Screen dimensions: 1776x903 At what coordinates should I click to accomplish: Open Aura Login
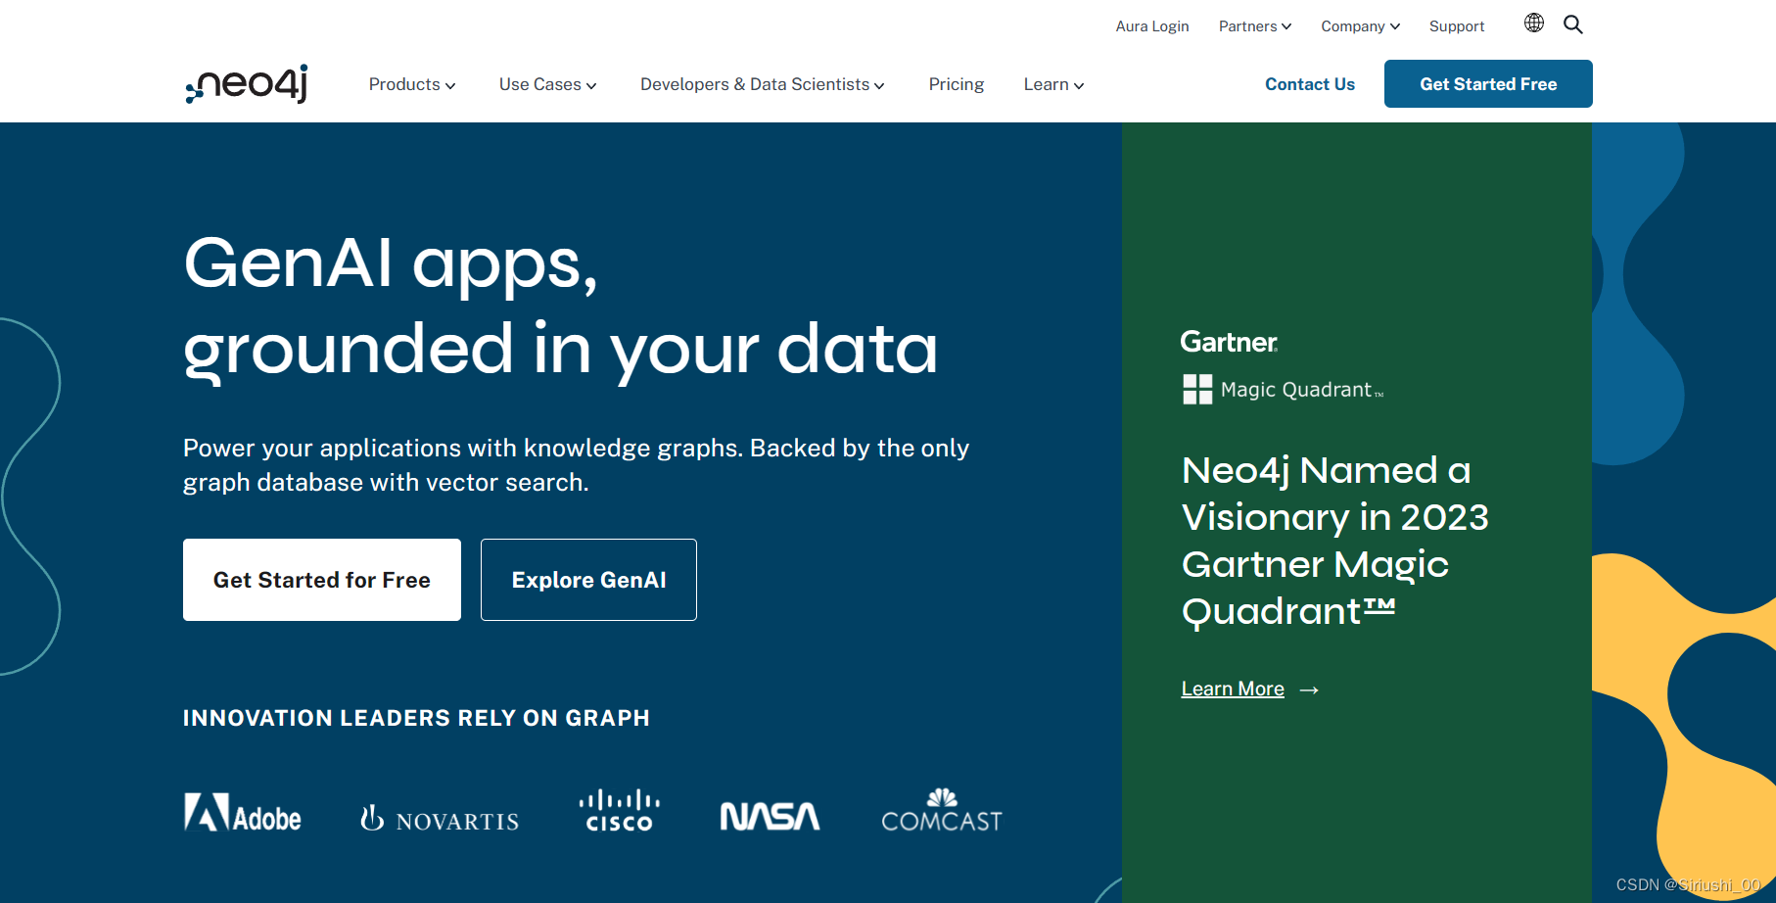point(1152,26)
